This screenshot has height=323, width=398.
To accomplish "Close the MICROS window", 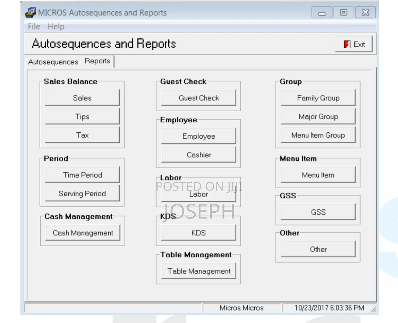I will click(365, 13).
